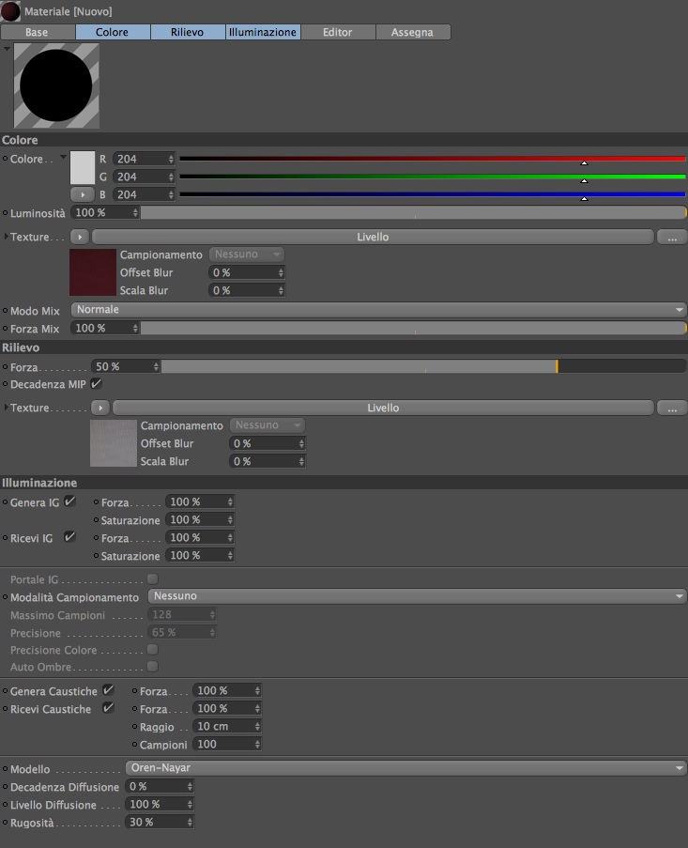Image resolution: width=688 pixels, height=848 pixels.
Task: Click the animation dot beside Luminosità
Action: tap(6, 213)
